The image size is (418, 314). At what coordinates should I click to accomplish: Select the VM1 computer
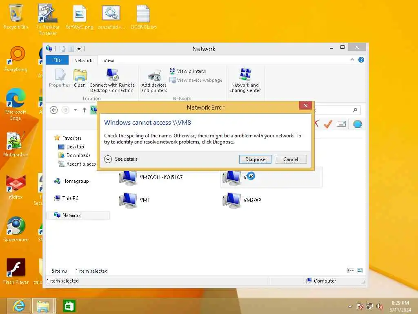(134, 200)
